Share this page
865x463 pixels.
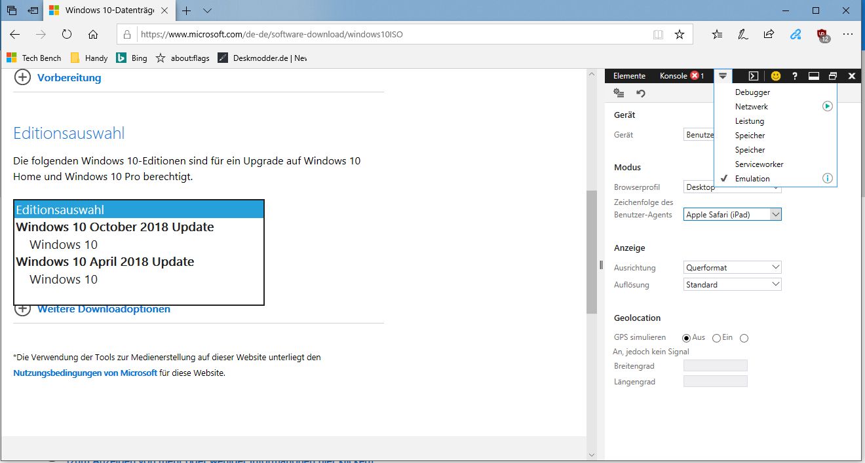tap(769, 34)
